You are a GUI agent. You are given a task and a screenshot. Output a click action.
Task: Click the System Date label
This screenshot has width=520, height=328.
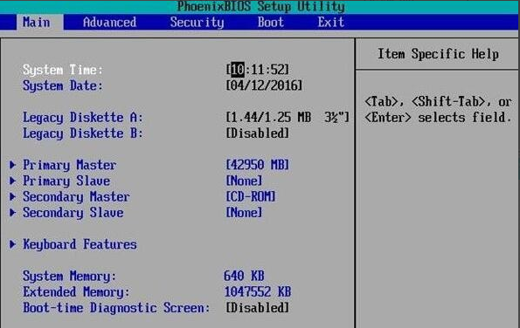click(63, 85)
